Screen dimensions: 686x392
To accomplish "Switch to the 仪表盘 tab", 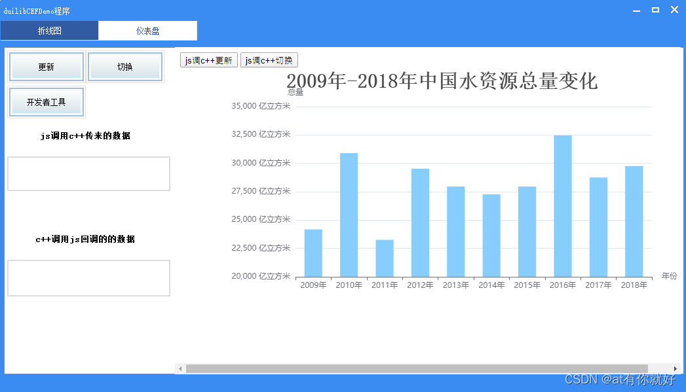I will point(147,30).
